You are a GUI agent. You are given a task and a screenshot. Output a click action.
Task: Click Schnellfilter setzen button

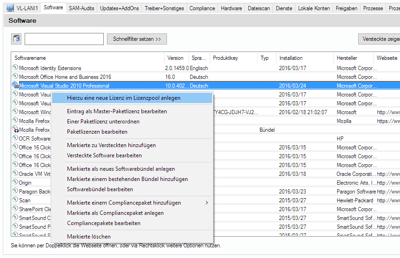(x=137, y=39)
